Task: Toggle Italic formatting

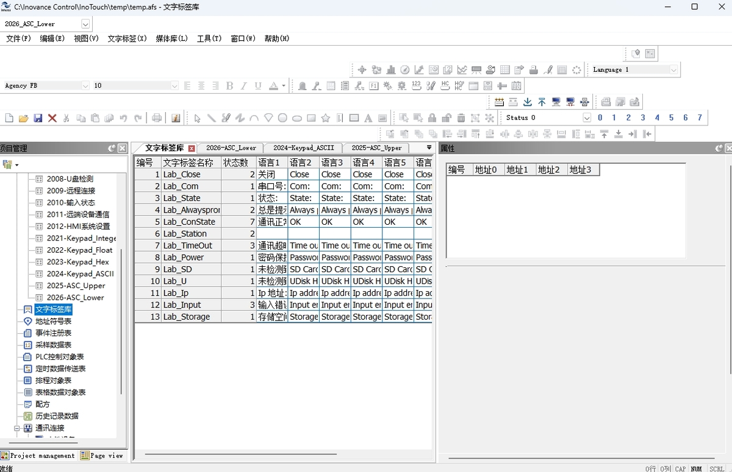Action: pos(244,86)
